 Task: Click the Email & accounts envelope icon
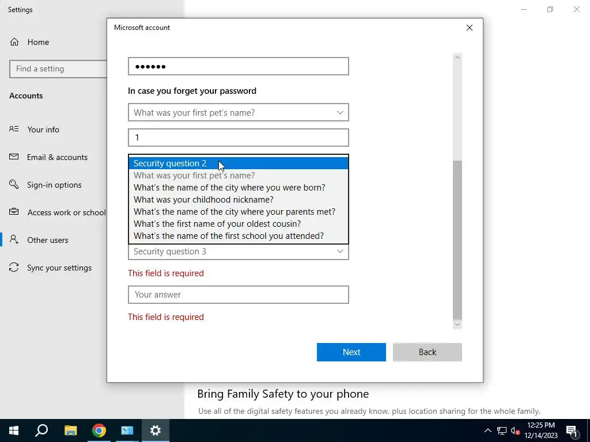[x=14, y=157]
